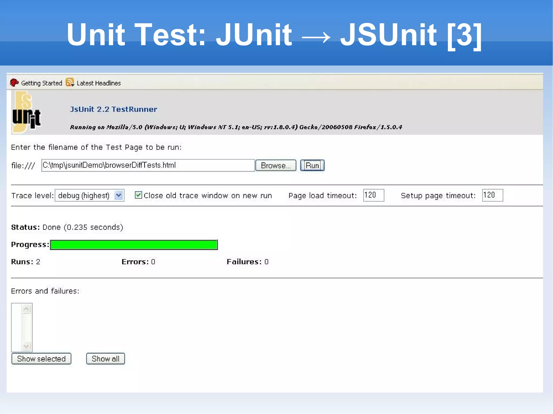This screenshot has height=414, width=553.
Task: Click the 'Errors: 0' count
Action: 138,262
